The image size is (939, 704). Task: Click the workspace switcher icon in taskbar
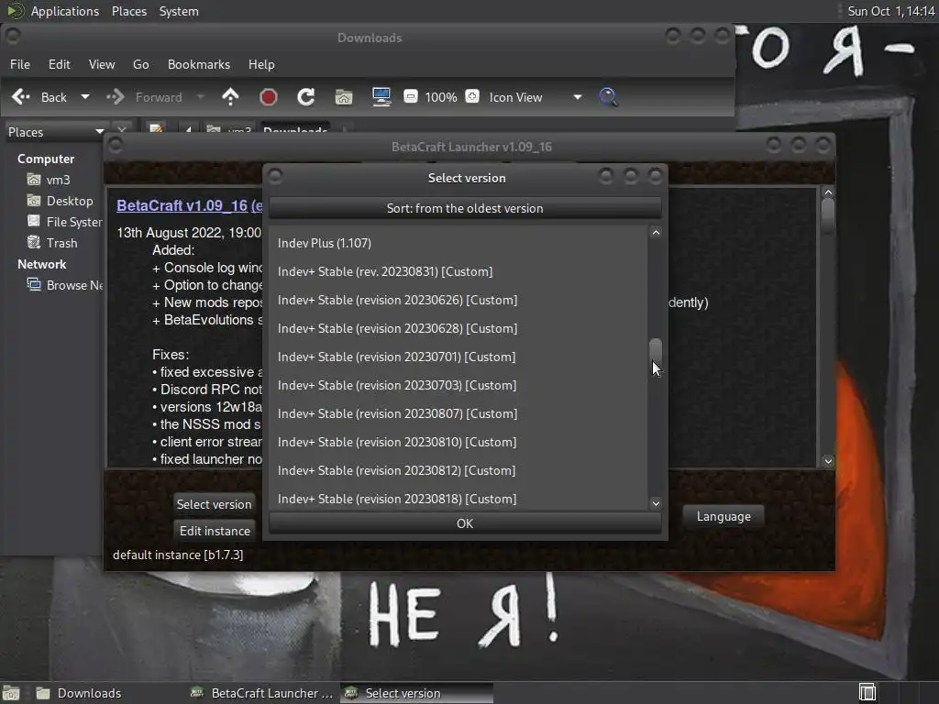(x=867, y=693)
